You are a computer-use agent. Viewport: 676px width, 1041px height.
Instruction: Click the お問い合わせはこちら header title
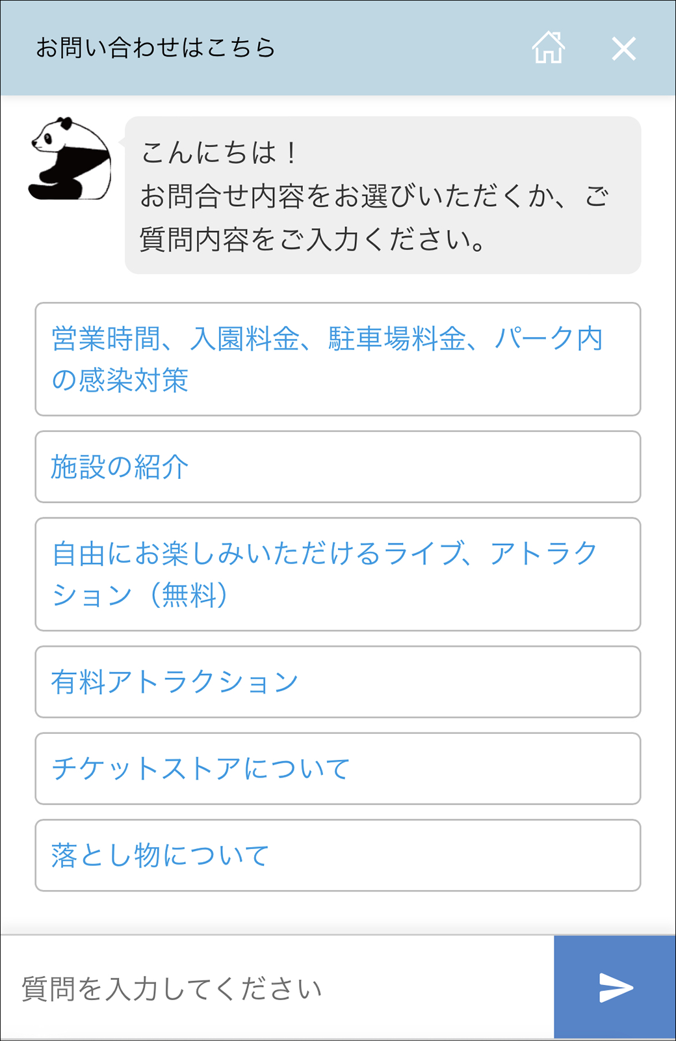coord(155,47)
